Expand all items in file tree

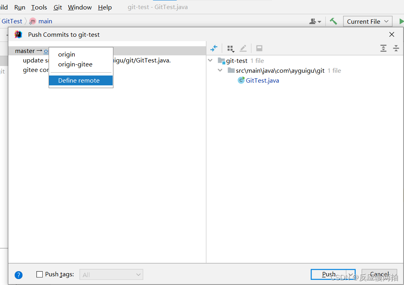coord(383,48)
